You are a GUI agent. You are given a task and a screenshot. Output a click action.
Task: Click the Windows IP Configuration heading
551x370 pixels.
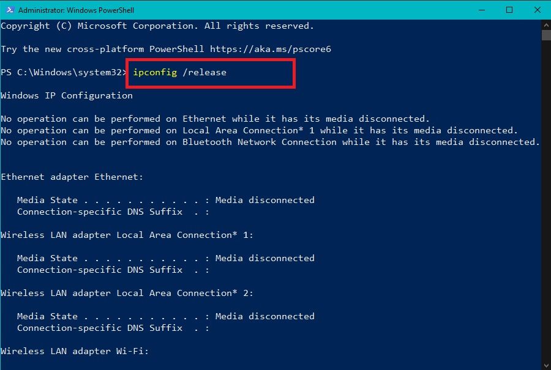[x=67, y=95]
